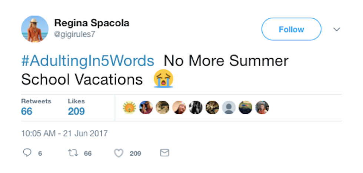
Task: Click the crying face emoji
Action: click(163, 79)
